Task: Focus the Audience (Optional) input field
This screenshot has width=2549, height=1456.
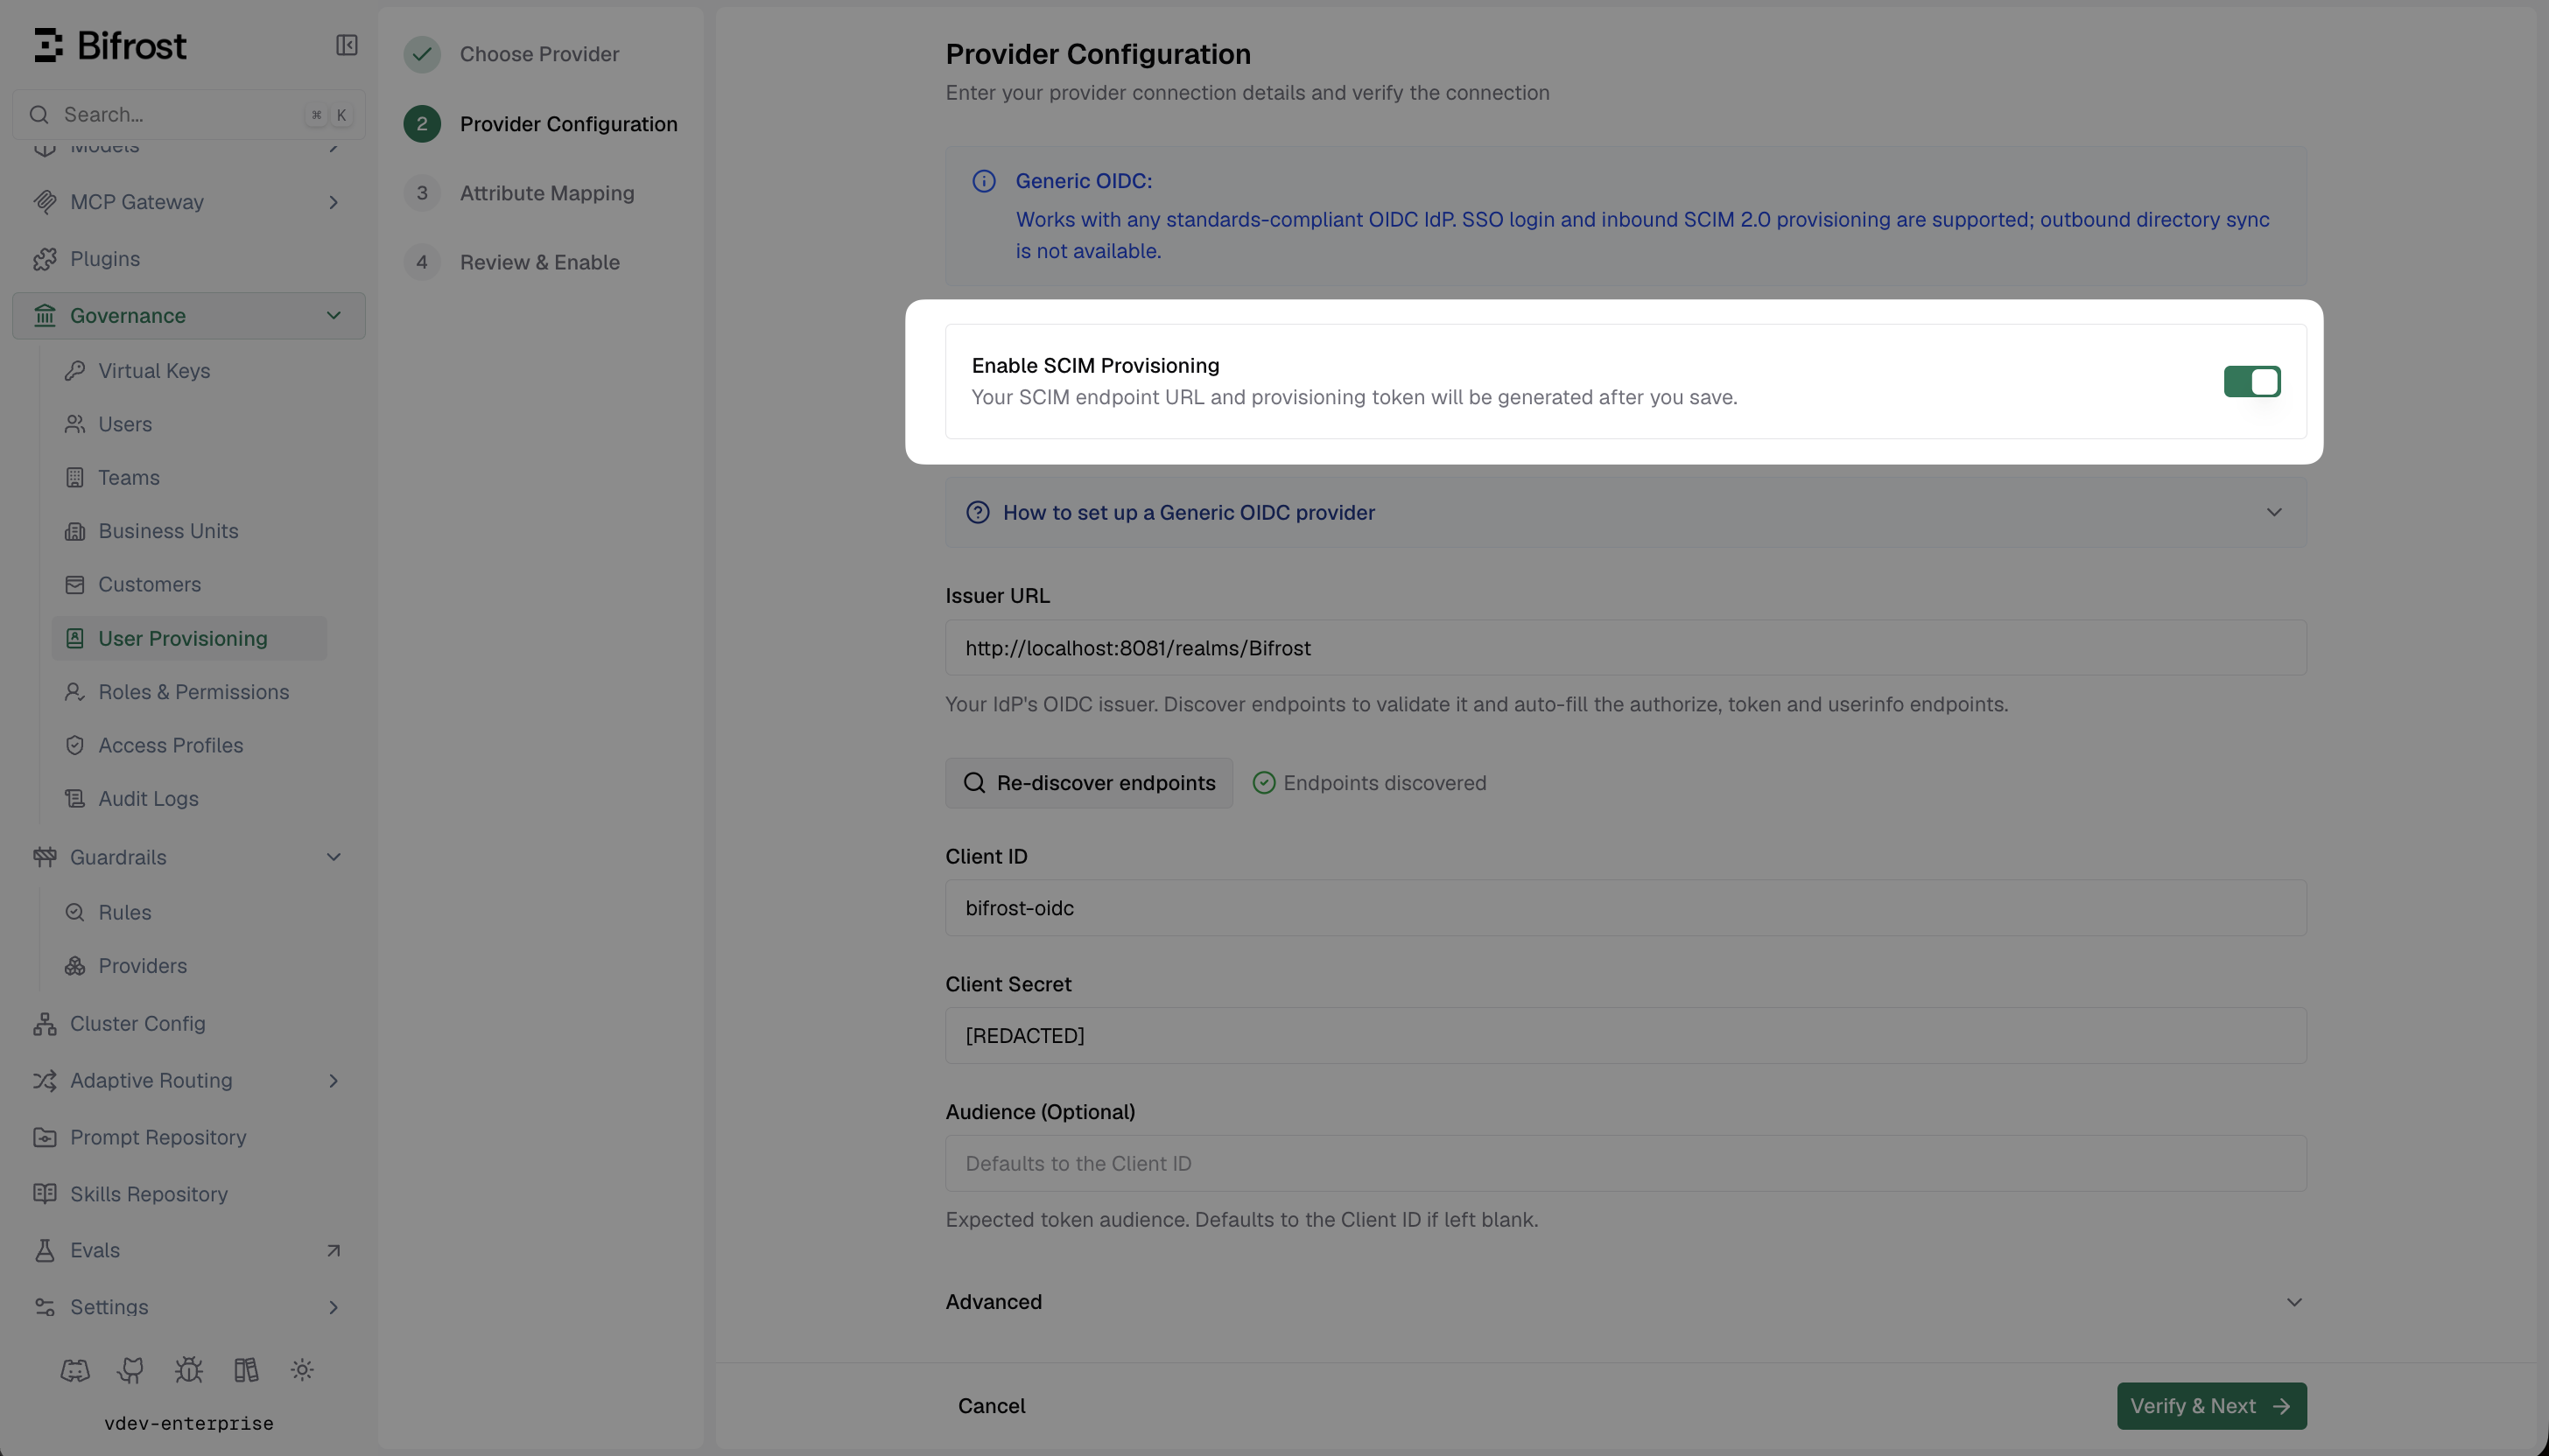Action: 1626,1164
